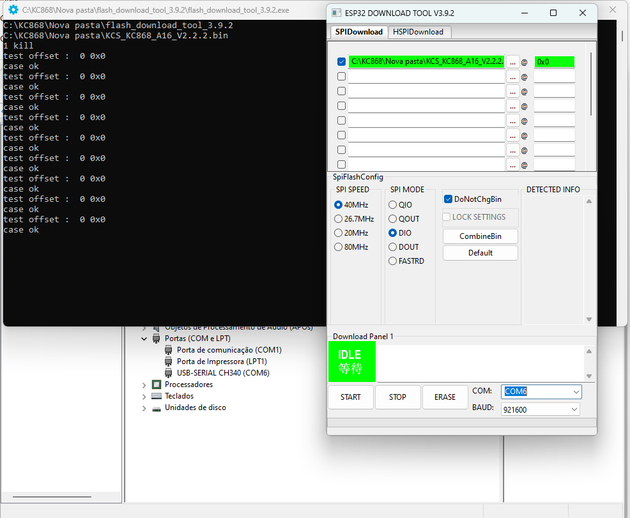The height and width of the screenshot is (518, 630).
Task: Click the Processadores category icon
Action: point(157,385)
